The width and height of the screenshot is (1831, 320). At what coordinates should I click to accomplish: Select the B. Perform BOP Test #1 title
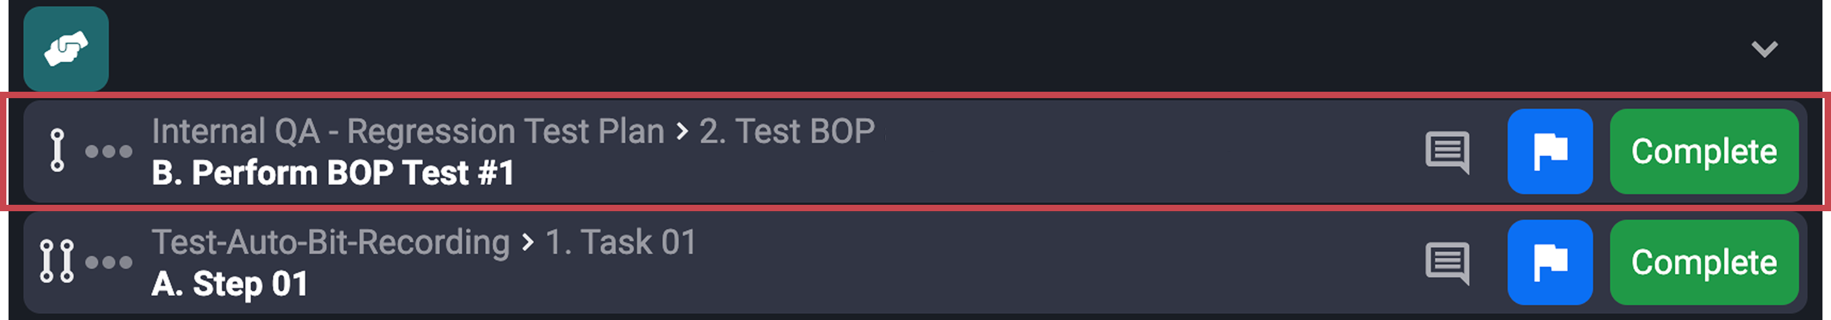[x=333, y=173]
